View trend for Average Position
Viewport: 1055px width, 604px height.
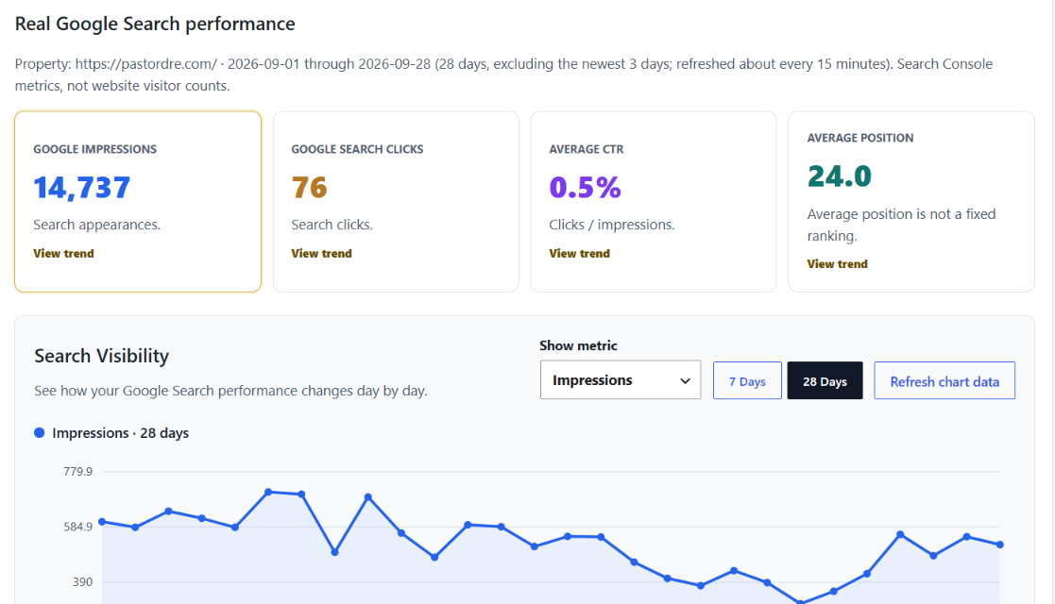837,264
